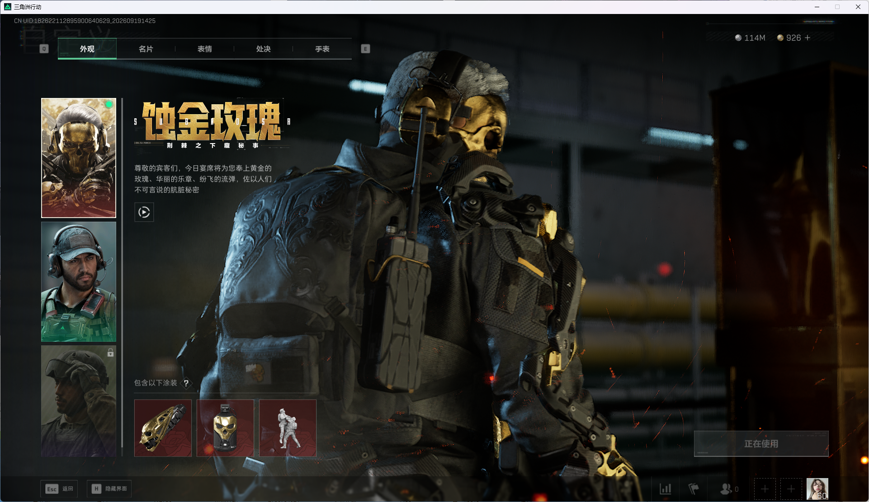Play the skin preview video

pyautogui.click(x=144, y=212)
